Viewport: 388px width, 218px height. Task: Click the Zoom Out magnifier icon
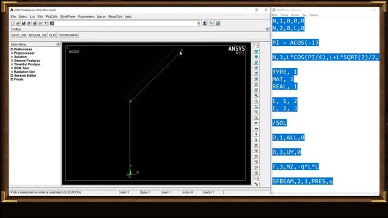[x=256, y=117]
